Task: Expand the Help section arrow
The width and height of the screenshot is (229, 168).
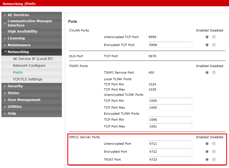Action: pyautogui.click(x=5, y=114)
